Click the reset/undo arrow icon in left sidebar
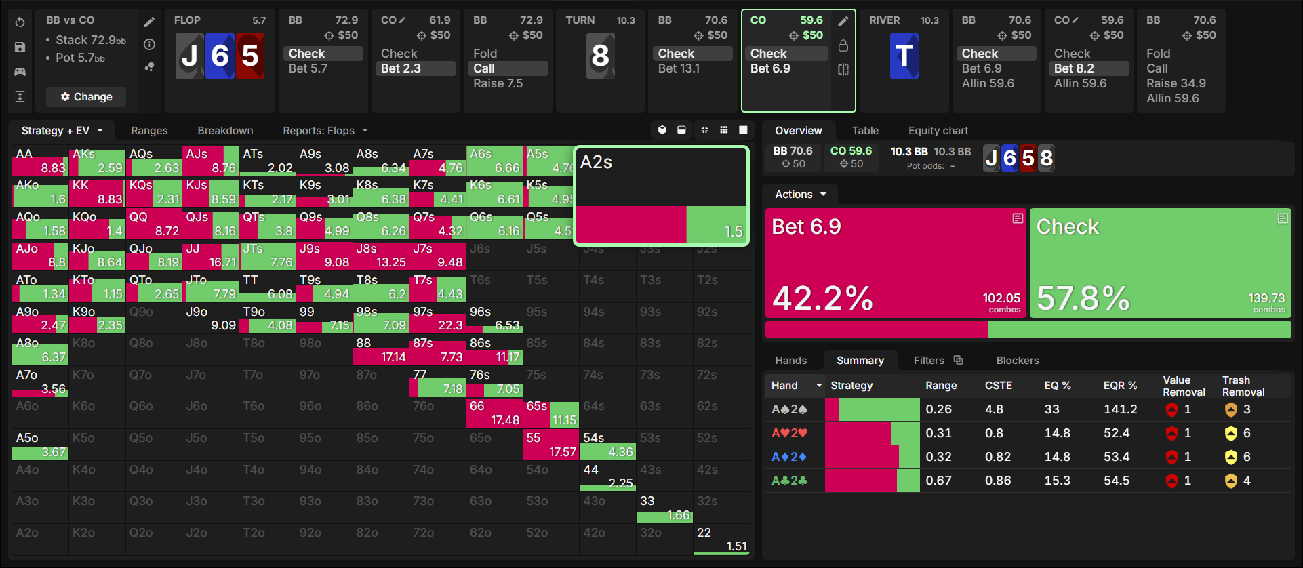 pyautogui.click(x=20, y=22)
